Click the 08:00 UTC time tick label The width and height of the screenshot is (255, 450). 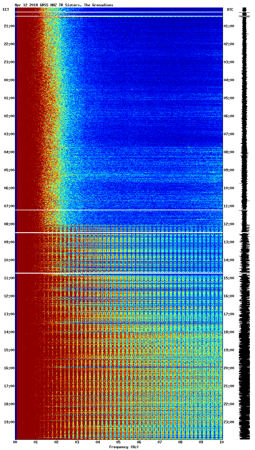point(229,152)
